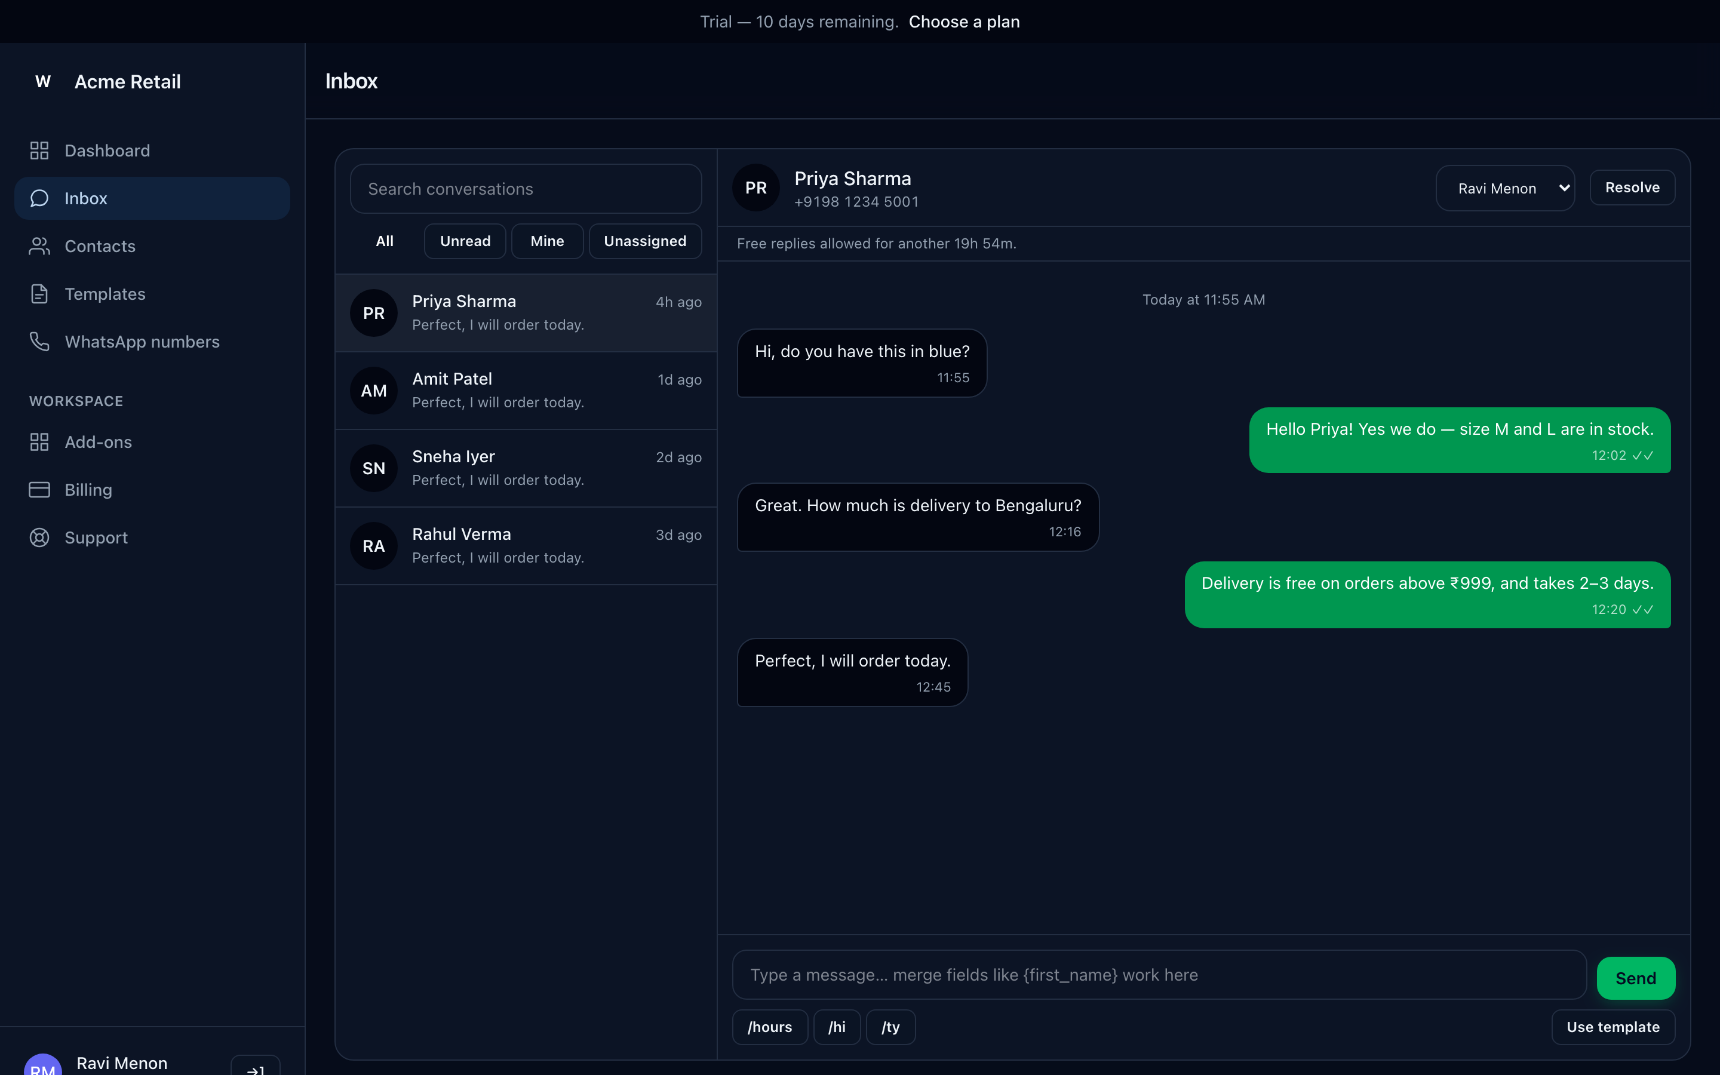The image size is (1720, 1075).
Task: Open Rahul Verma's conversation
Action: coord(526,545)
